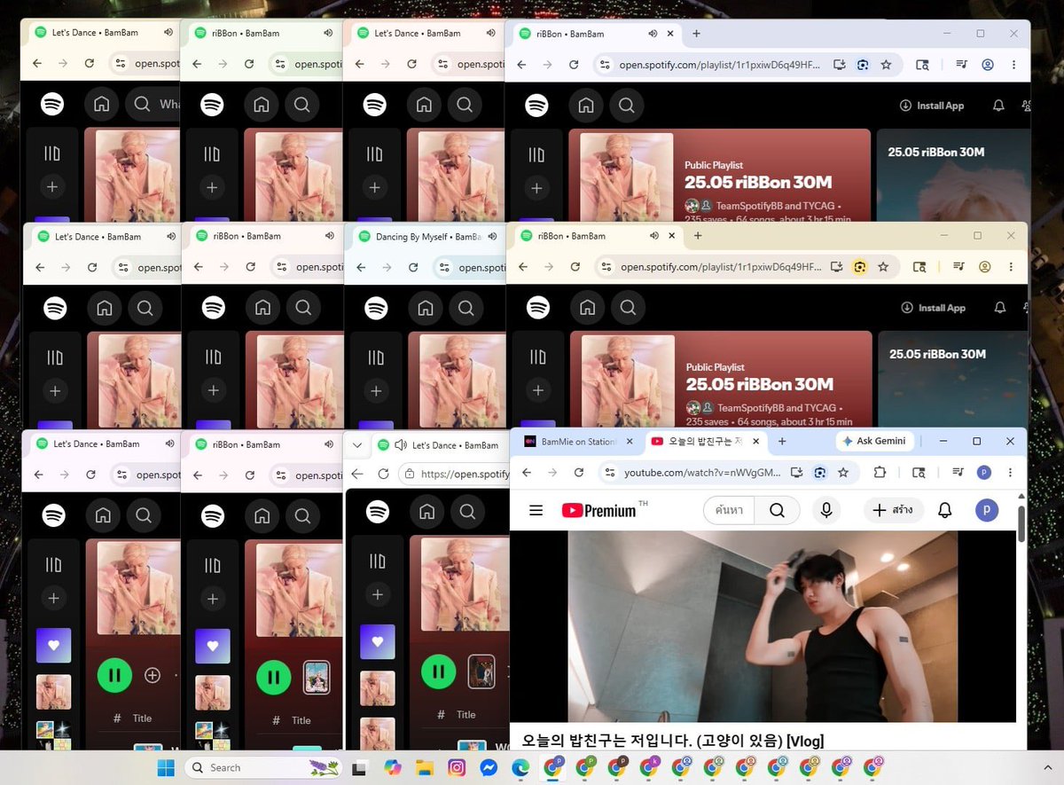Open the YouTube สร้าง create button
Screen dimensions: 1064x785
tap(894, 510)
